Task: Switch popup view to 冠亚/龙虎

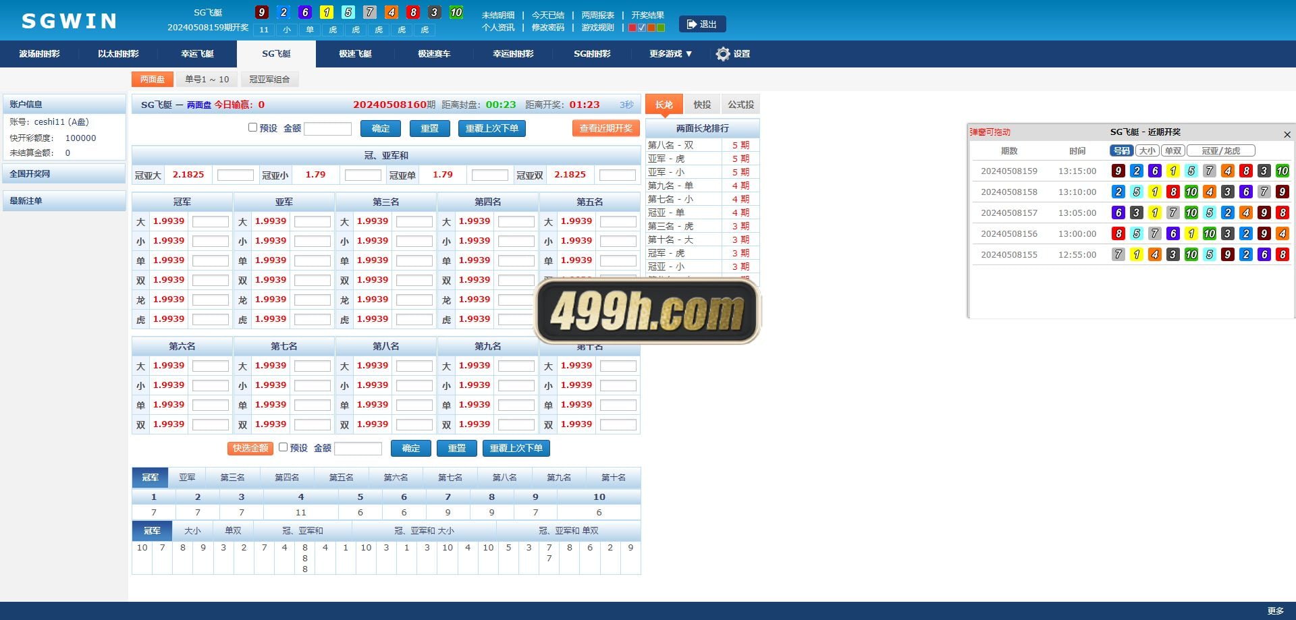Action: [1221, 151]
